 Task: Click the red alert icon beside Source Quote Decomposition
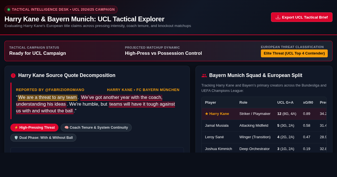(x=13, y=76)
